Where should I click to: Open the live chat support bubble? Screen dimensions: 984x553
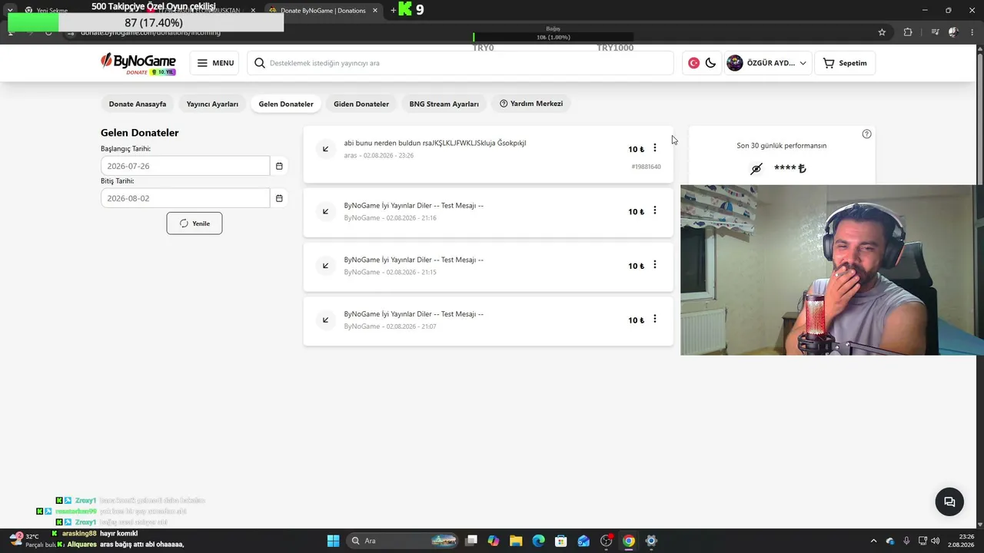(x=949, y=502)
